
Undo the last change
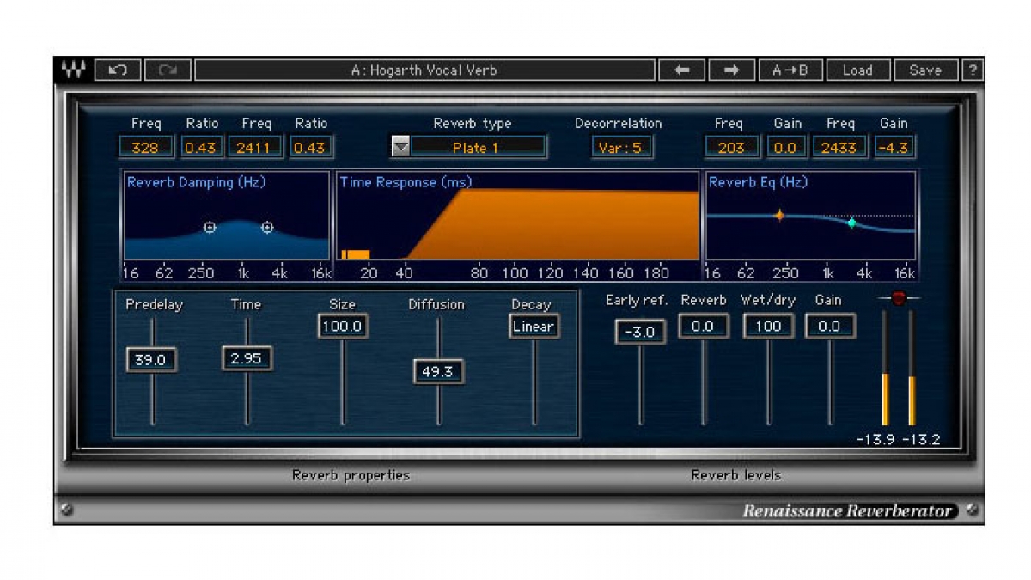pyautogui.click(x=118, y=70)
